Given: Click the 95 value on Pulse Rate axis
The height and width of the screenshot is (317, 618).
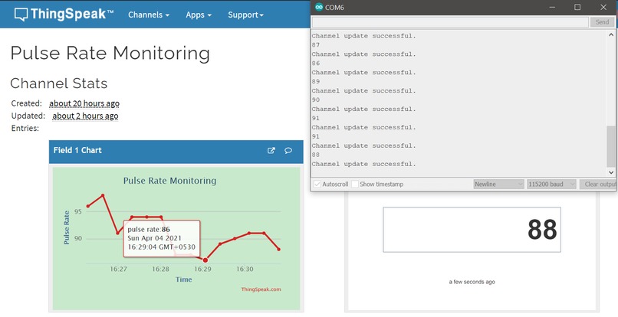Looking at the screenshot, I should coord(77,212).
